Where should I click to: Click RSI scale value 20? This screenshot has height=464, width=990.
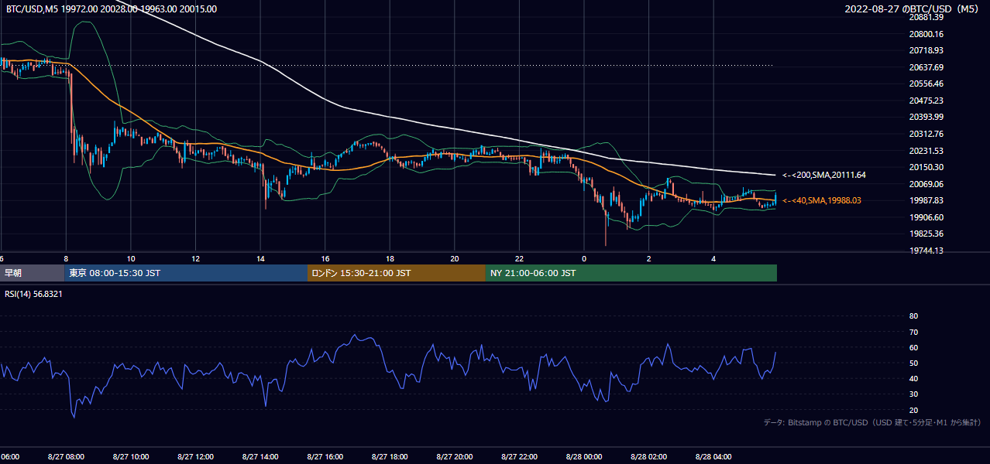pyautogui.click(x=913, y=410)
